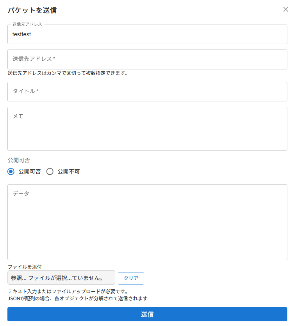Select the 公開不可 radio button
Image resolution: width=294 pixels, height=326 pixels.
(50, 172)
